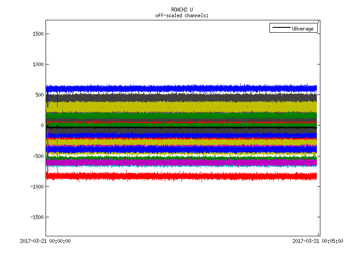Image resolution: width=354 pixels, height=265 pixels.
Task: Click the 2017-03-21 00:05:00 end time label
Action: 318,241
